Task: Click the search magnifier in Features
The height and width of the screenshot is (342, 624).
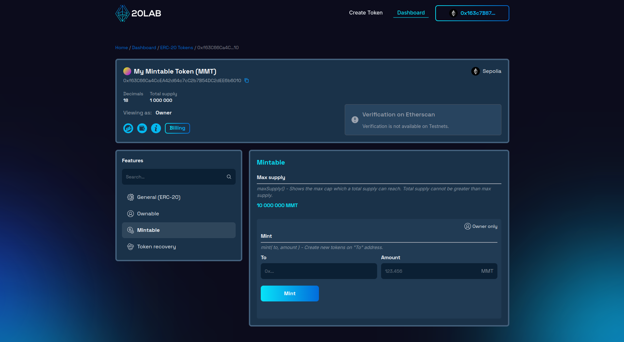Action: coord(229,177)
